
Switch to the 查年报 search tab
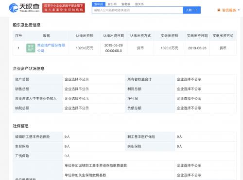coord(99,4)
